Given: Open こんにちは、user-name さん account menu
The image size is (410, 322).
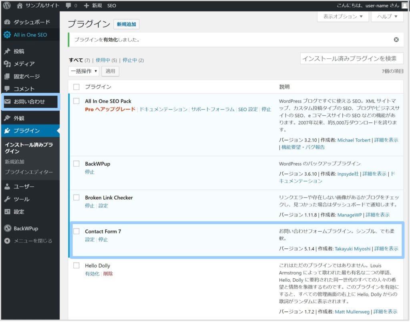Looking at the screenshot, I should 368,6.
